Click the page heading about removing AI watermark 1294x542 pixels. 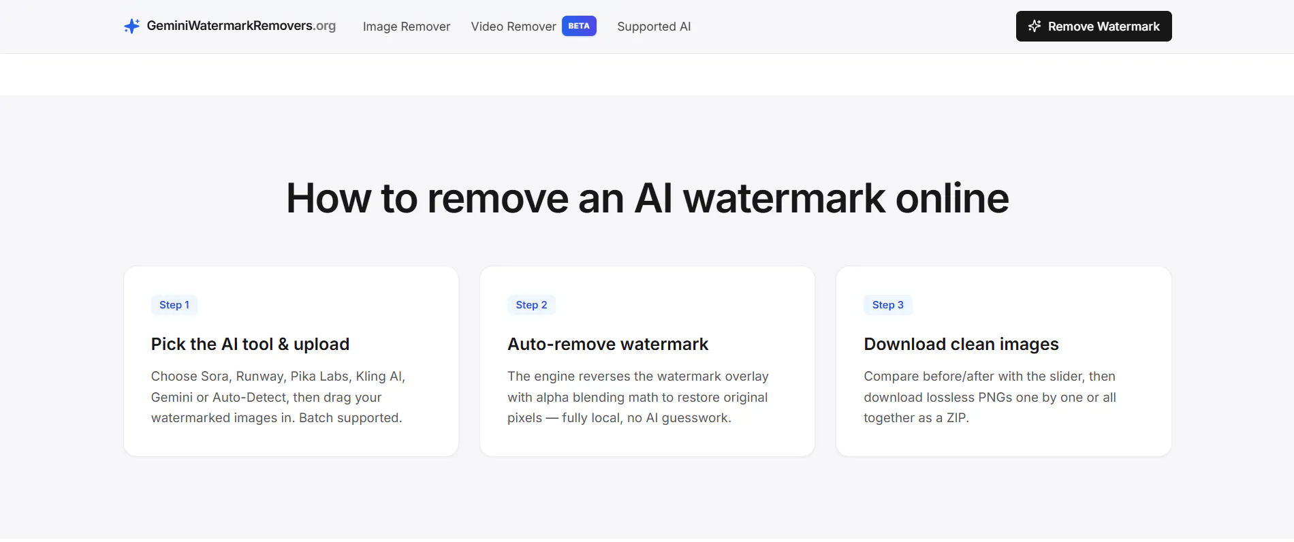648,198
